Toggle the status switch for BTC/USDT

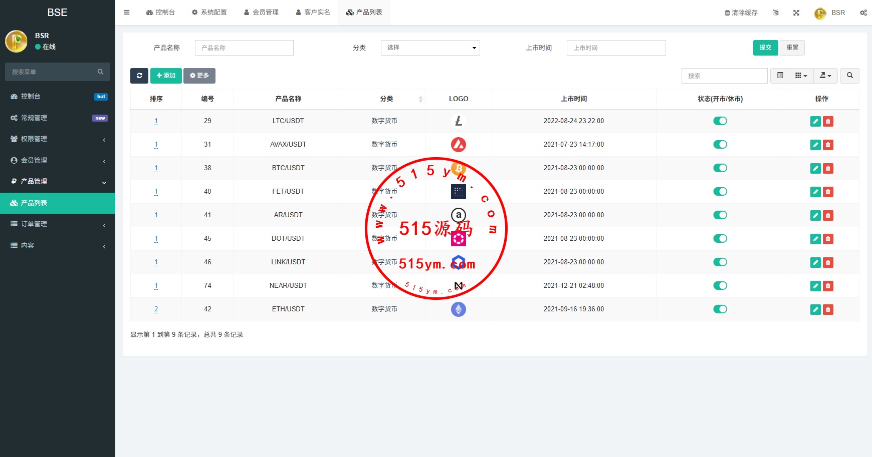tap(720, 168)
